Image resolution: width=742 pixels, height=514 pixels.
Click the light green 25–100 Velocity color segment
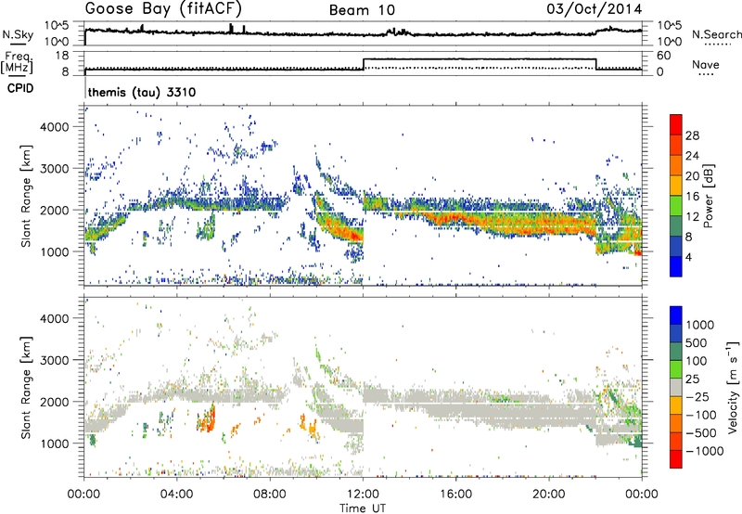(676, 369)
